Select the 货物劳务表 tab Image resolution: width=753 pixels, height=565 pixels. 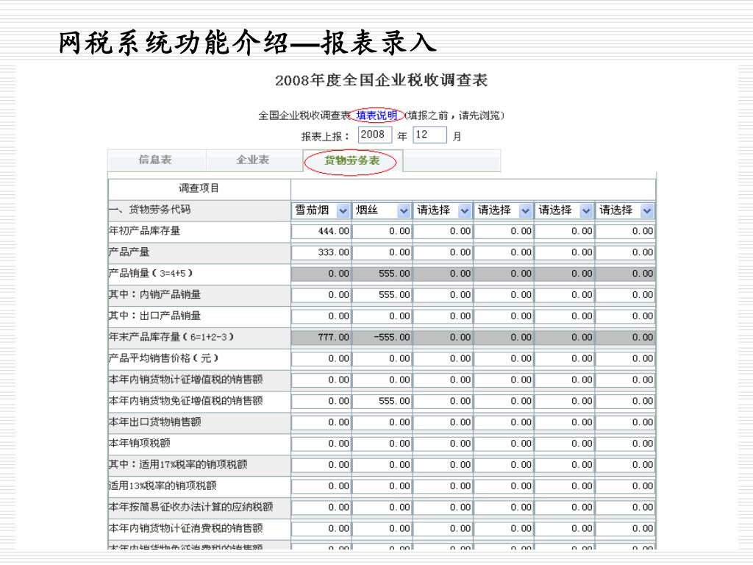pyautogui.click(x=352, y=160)
